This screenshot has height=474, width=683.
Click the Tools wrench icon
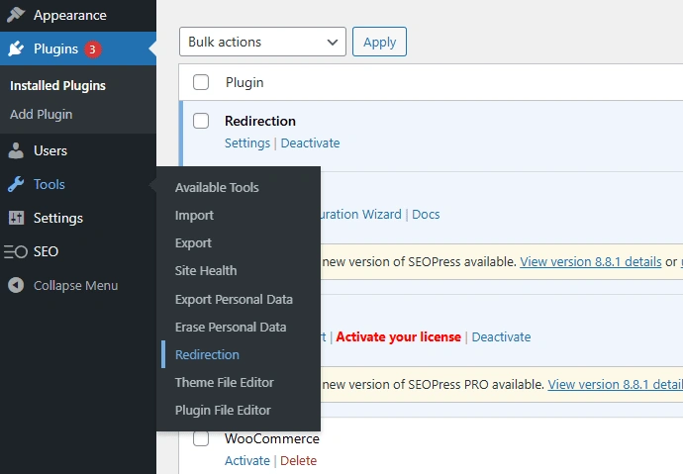click(16, 184)
